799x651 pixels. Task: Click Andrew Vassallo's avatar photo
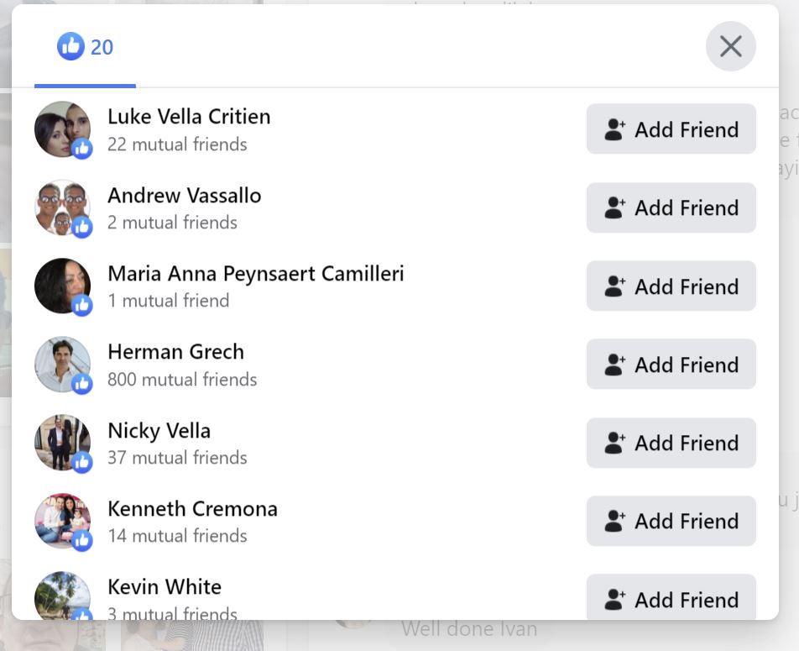(x=61, y=207)
